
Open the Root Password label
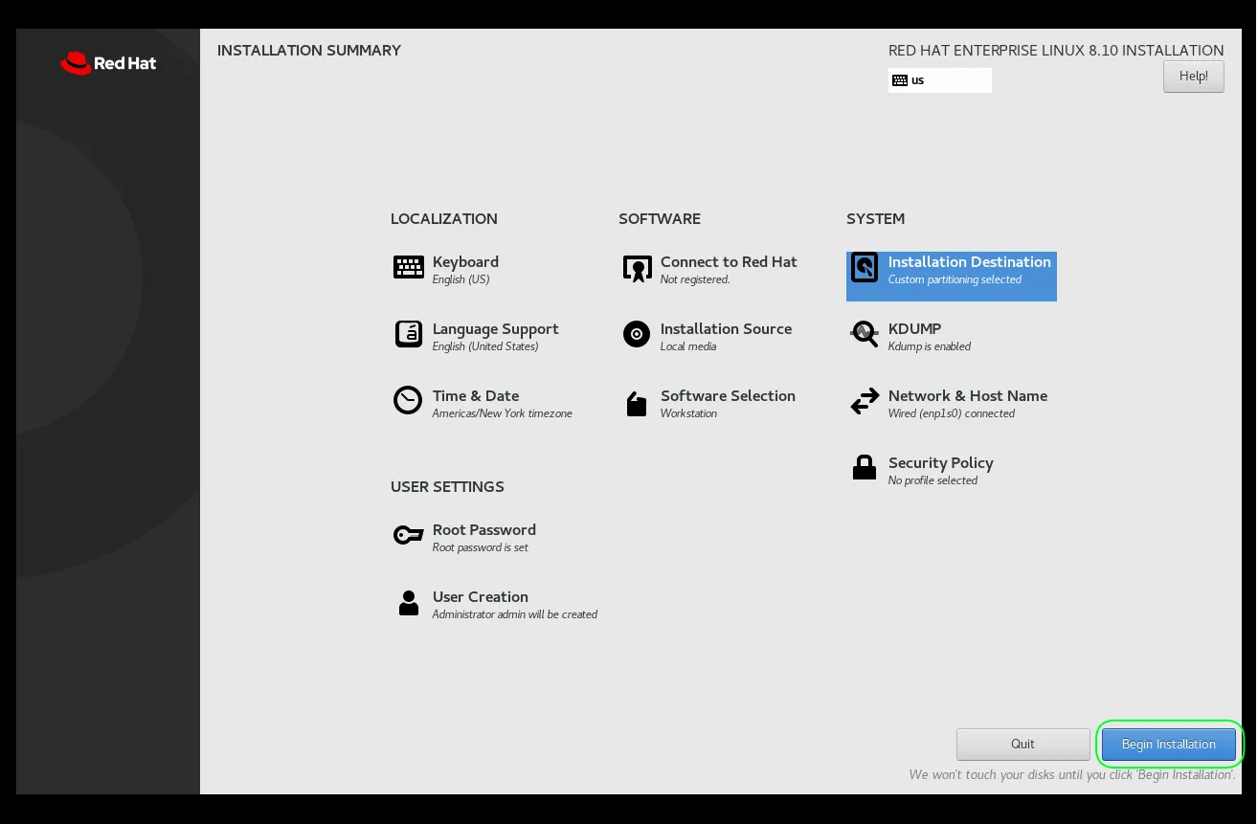(483, 529)
